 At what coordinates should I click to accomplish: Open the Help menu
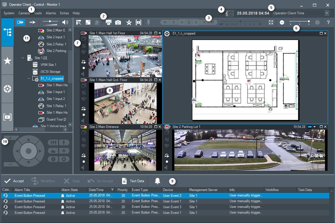click(76, 13)
